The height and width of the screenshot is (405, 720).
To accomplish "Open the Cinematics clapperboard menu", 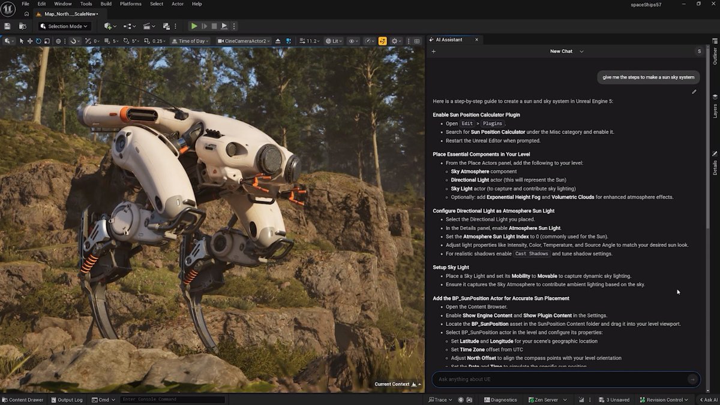I will (x=147, y=26).
